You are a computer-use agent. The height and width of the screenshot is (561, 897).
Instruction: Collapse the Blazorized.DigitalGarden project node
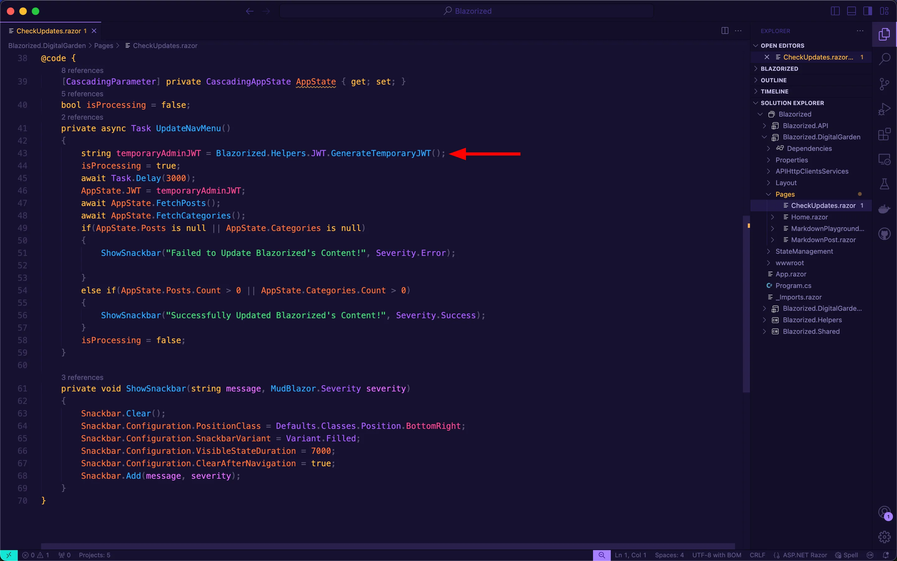coord(764,137)
